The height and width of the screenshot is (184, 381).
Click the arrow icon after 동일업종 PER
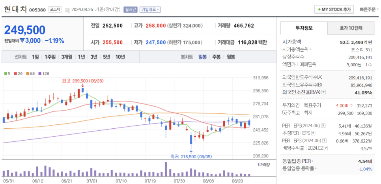tap(313, 161)
